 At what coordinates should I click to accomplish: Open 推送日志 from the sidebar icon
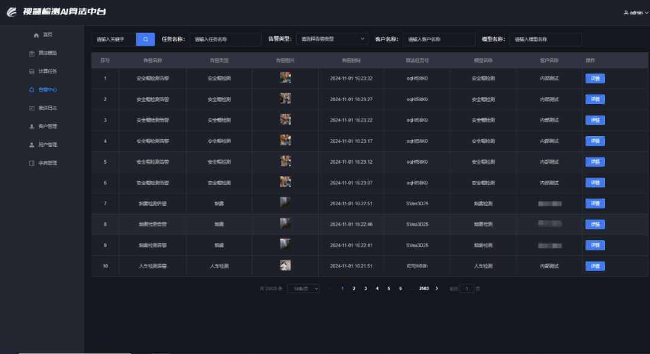[31, 108]
